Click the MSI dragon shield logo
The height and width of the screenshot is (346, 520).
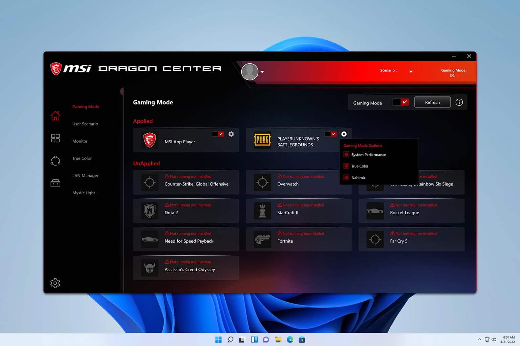(56, 69)
